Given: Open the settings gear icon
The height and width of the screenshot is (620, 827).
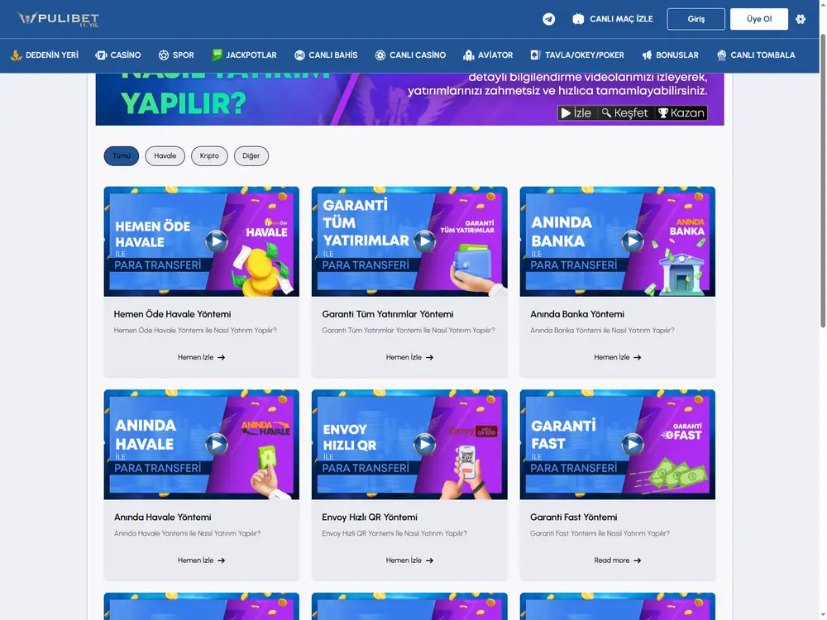Looking at the screenshot, I should (801, 19).
